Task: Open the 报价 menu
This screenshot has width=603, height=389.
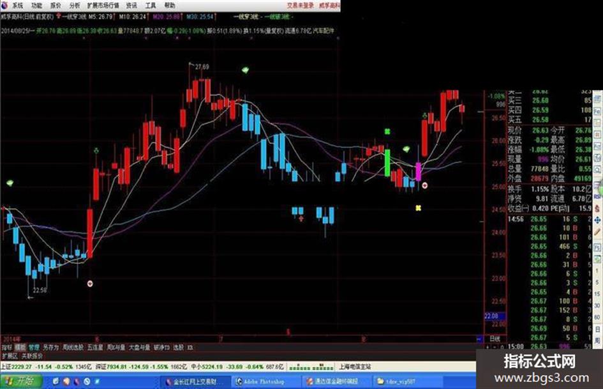Action: pyautogui.click(x=56, y=5)
